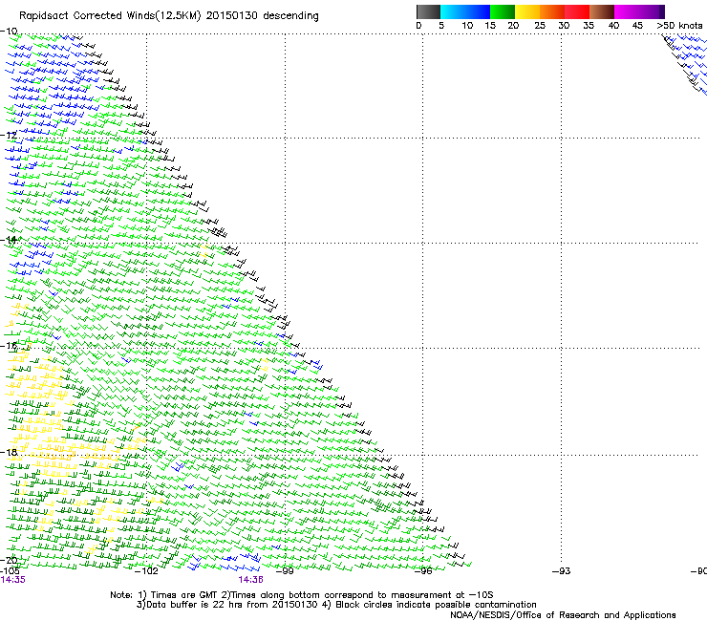
Task: Click the '40' legend scale label
Action: 613,26
